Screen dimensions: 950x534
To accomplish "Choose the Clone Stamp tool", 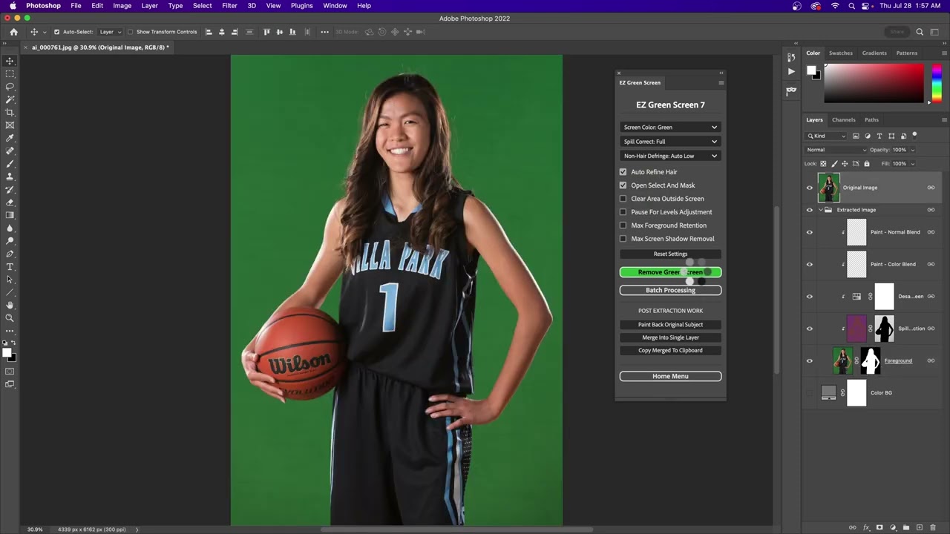I will (x=10, y=177).
